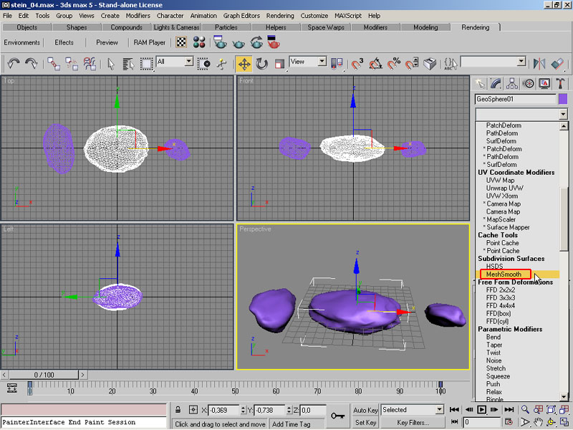
Task: Switch to the Utilities hammer panel
Action: click(559, 83)
